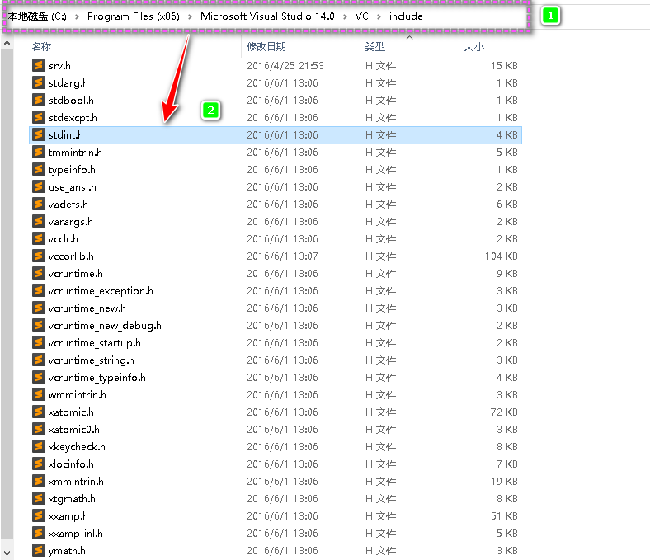Select the ymath.h file name
This screenshot has width=650, height=560.
[67, 551]
